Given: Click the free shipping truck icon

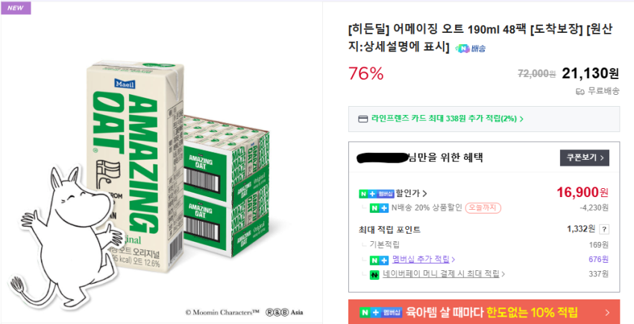Looking at the screenshot, I should pos(580,92).
